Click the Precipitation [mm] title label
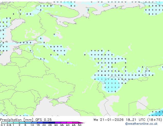 (15, 120)
